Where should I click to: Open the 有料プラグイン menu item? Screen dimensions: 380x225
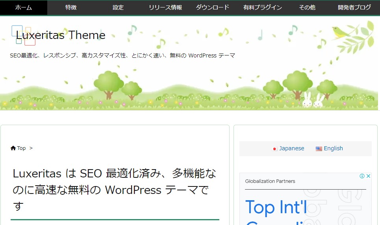click(263, 7)
